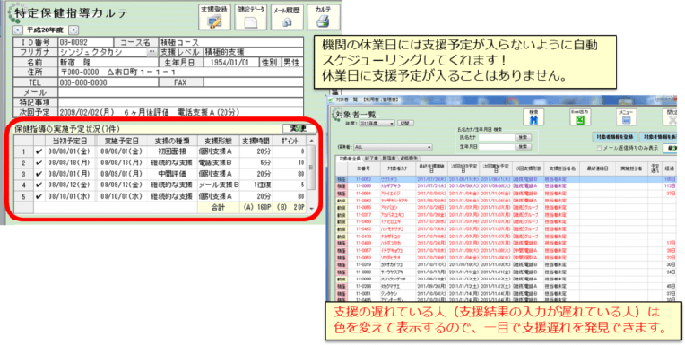Image resolution: width=685 pixels, height=345 pixels.
Task: Click the コース名 value 積極コース
Action: pyautogui.click(x=230, y=43)
